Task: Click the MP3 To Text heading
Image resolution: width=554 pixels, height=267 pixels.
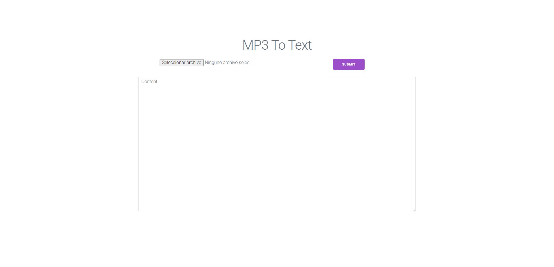Action: (x=277, y=45)
